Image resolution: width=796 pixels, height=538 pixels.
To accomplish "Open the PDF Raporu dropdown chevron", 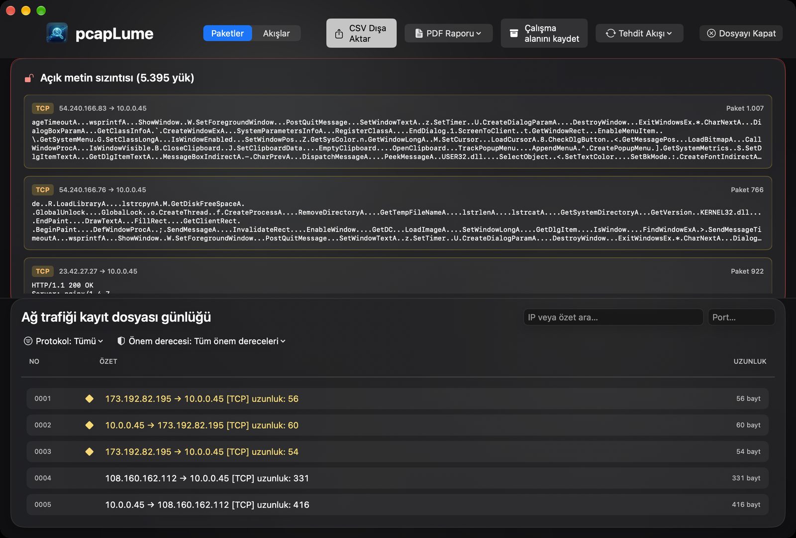I will coord(479,33).
